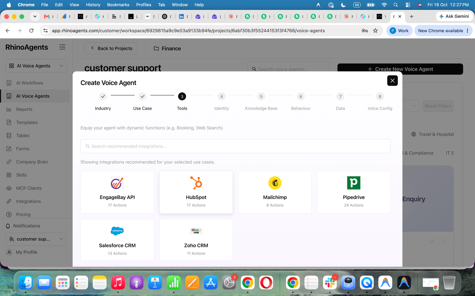Open Skills in the sidebar
This screenshot has height=296, width=475.
(21, 175)
